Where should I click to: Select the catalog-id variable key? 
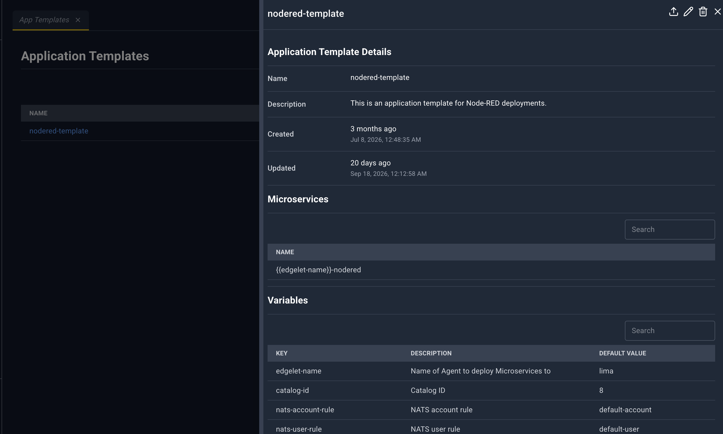(x=292, y=390)
